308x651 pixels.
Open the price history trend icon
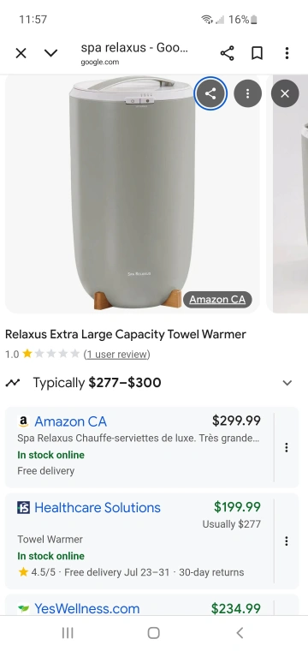(13, 383)
